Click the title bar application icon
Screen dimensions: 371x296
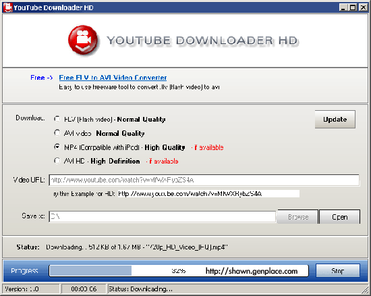click(7, 7)
